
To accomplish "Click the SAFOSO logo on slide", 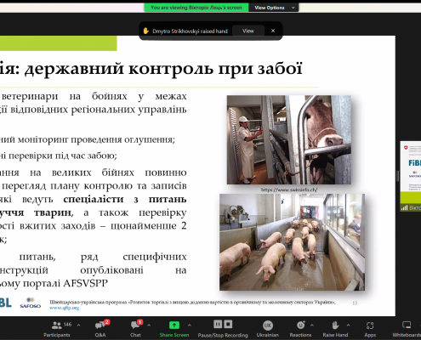I will [31, 303].
